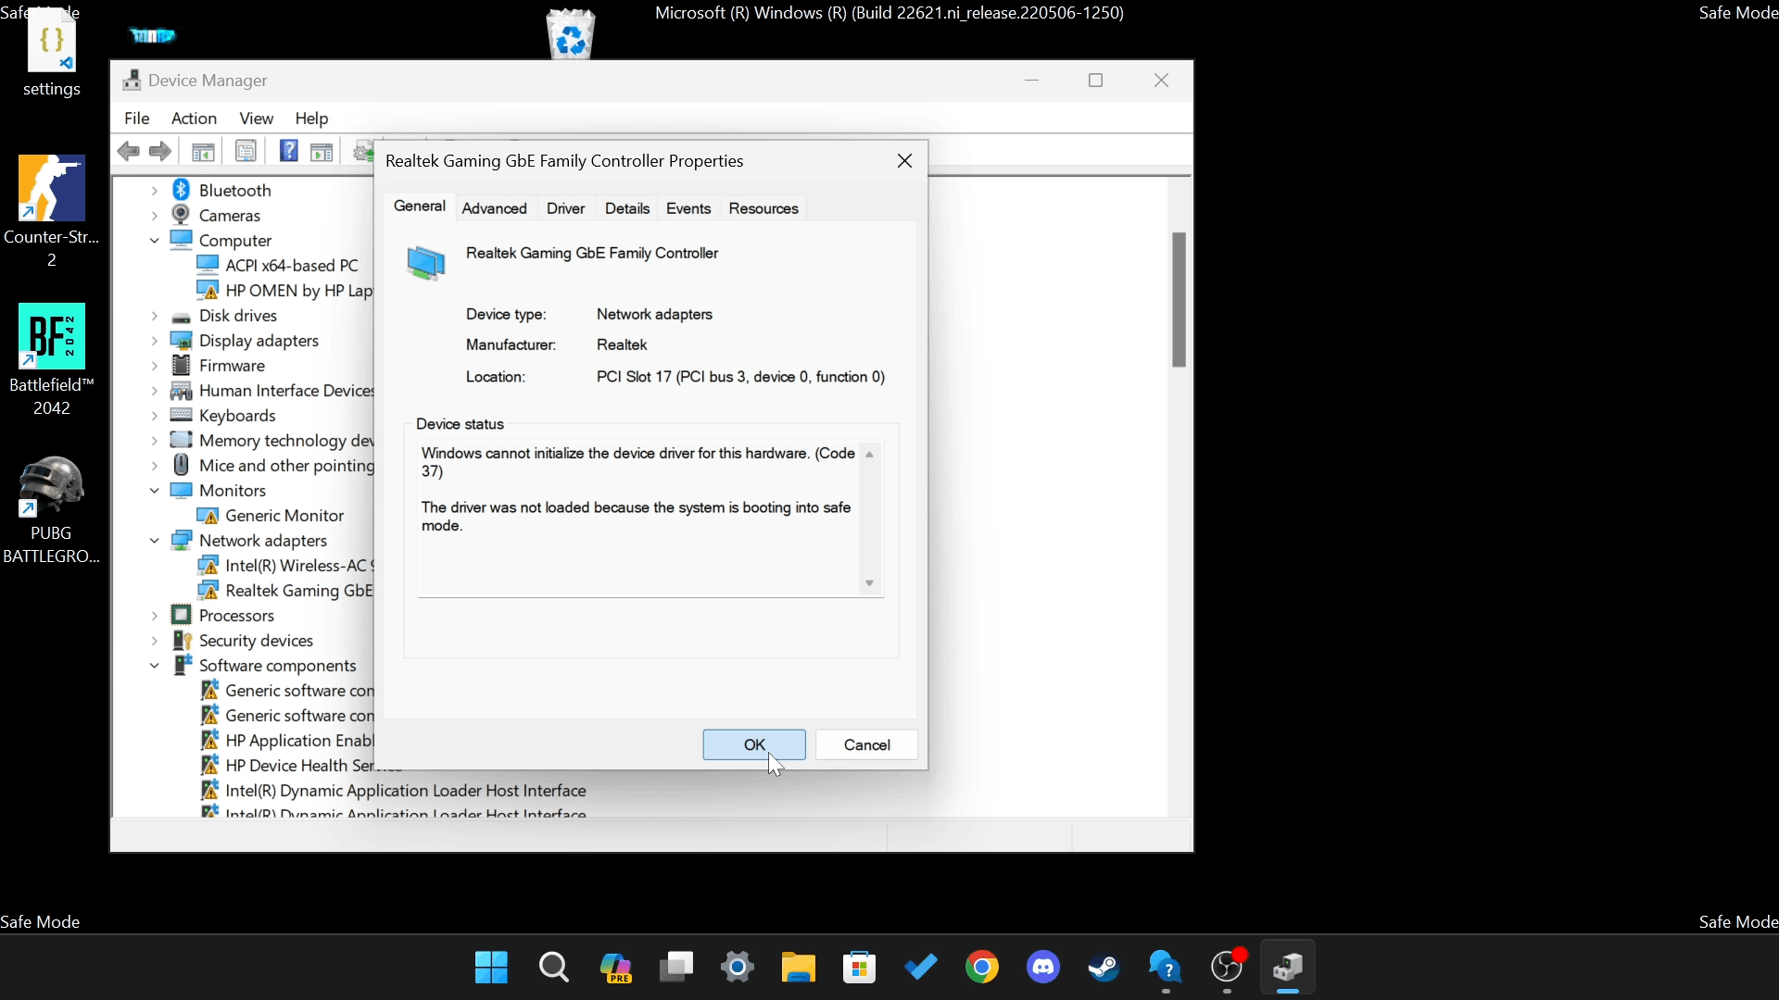This screenshot has width=1779, height=1000.
Task: Open the Properties toolbar icon
Action: [246, 151]
